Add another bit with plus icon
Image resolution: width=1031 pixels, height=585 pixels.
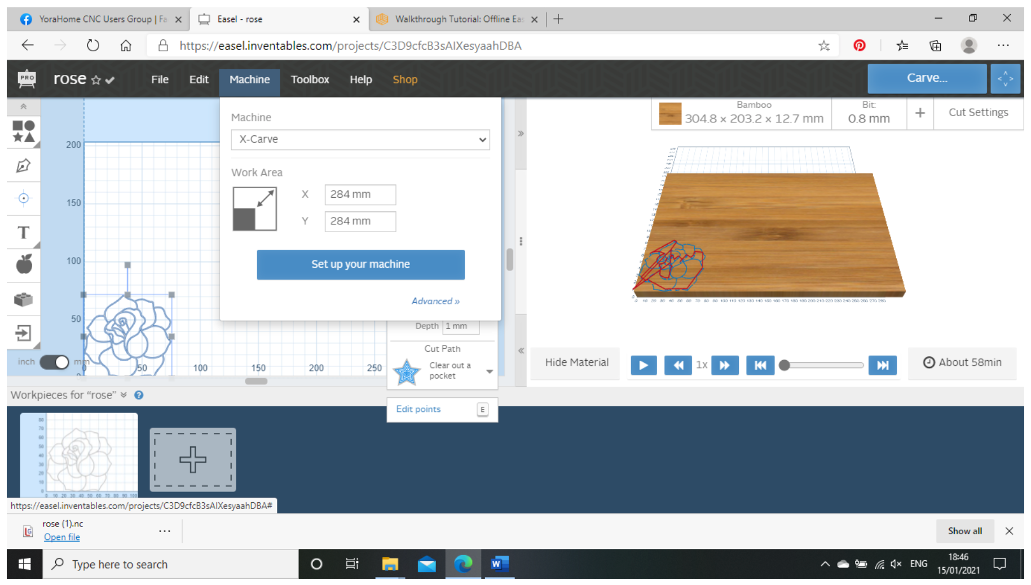920,113
